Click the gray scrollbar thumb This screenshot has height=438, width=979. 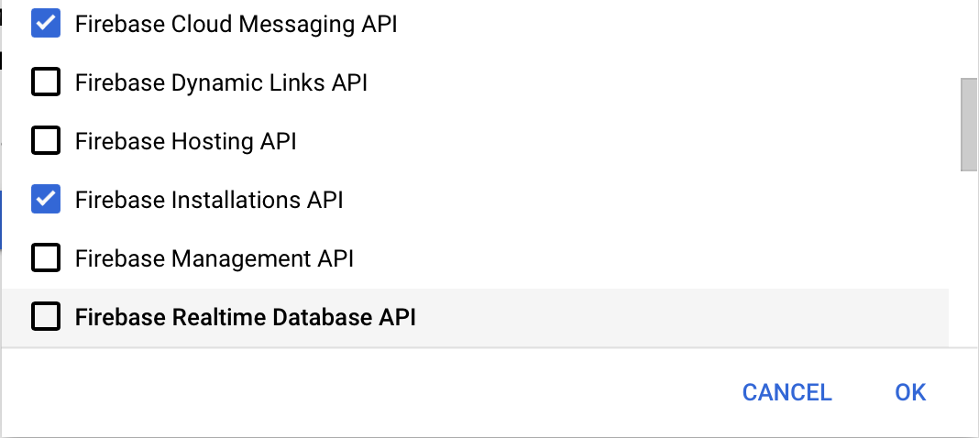[x=969, y=125]
